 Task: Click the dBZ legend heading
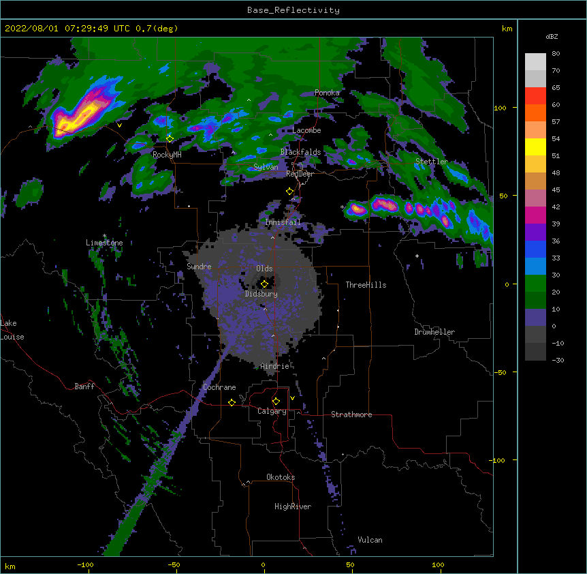552,36
